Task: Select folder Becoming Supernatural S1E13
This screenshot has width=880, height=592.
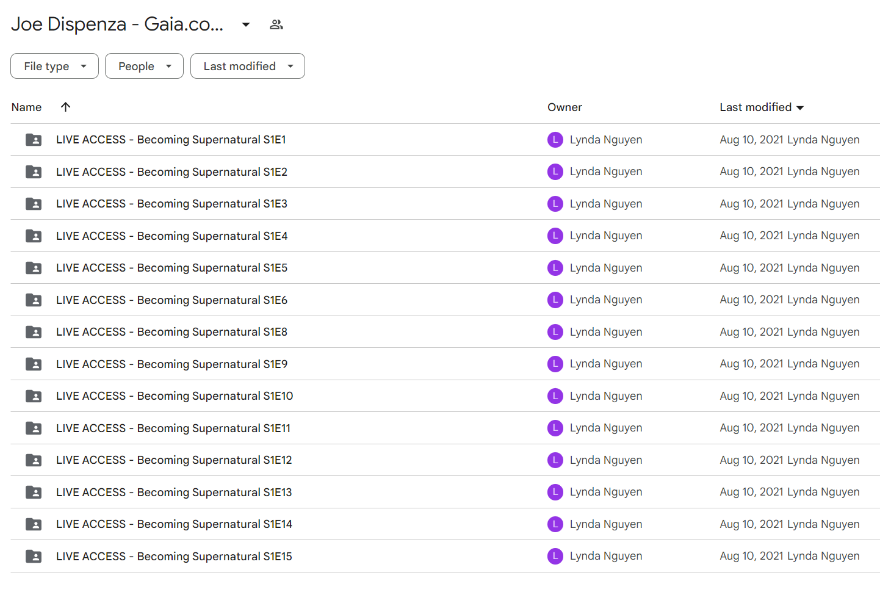Action: pos(174,493)
